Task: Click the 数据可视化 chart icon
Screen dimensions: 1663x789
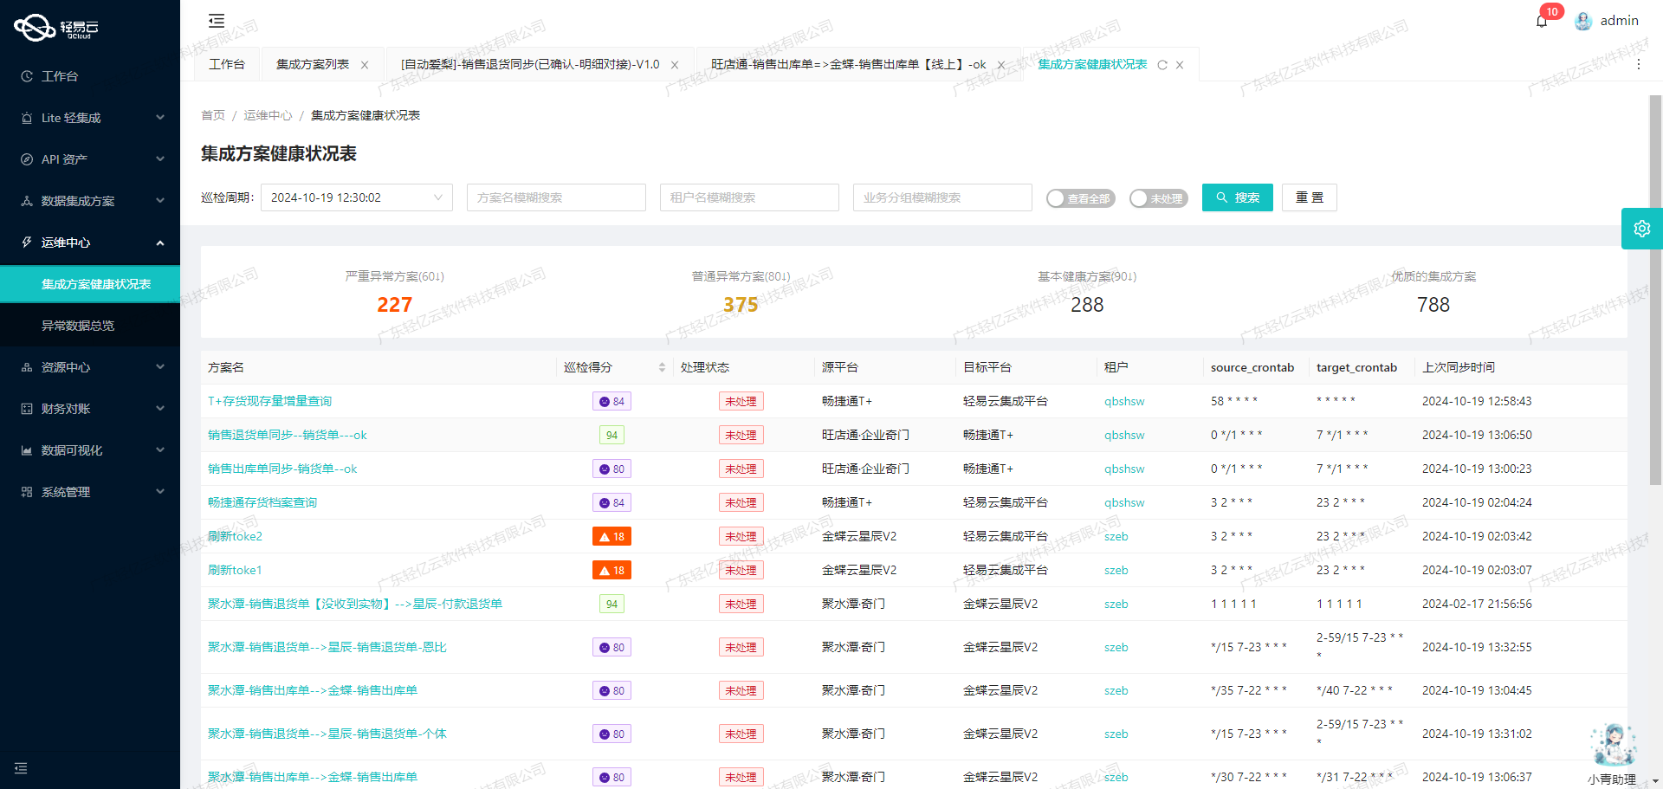Action: click(27, 450)
